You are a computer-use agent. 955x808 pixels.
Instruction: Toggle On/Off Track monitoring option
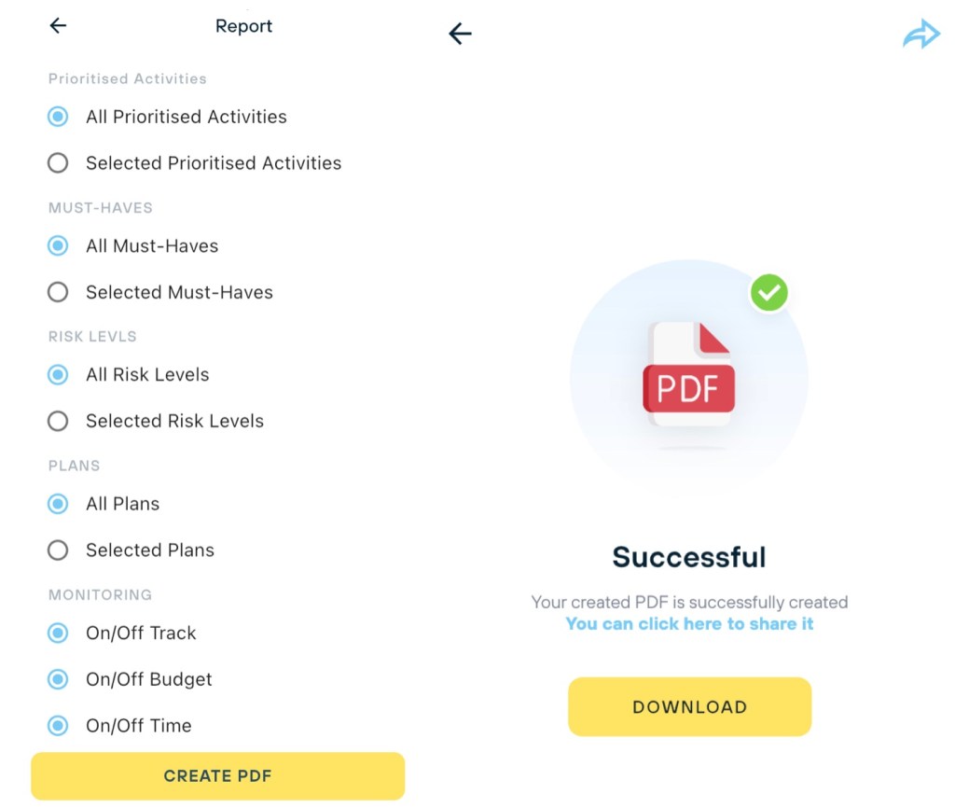click(58, 633)
